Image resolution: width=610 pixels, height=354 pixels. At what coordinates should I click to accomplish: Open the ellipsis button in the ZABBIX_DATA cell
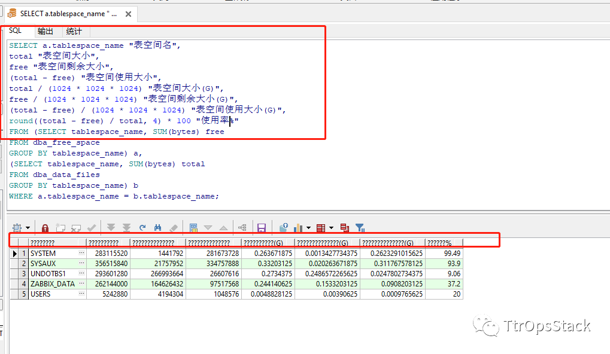(x=81, y=283)
